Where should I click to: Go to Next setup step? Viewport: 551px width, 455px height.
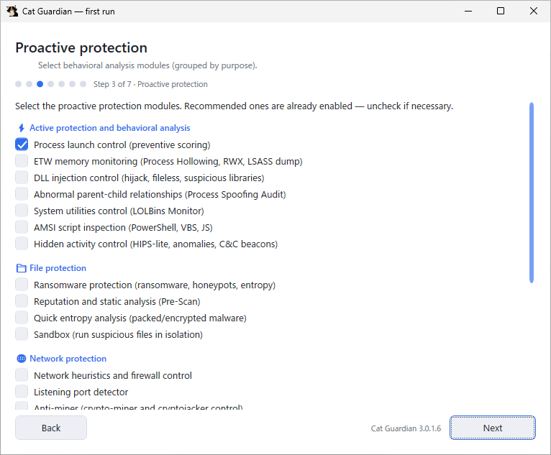493,428
